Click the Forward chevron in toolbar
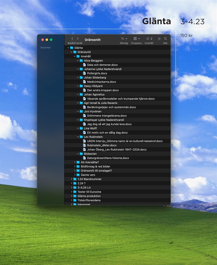This screenshot has width=217, height=265. pos(78,39)
